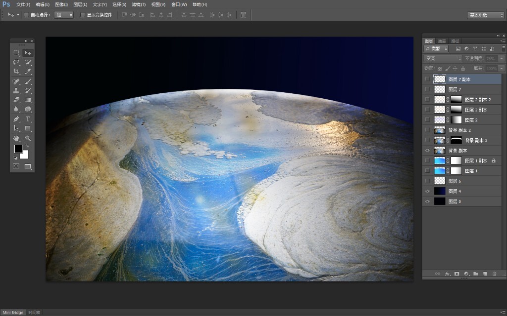
Task: Select the History Brush tool
Action: 28,91
